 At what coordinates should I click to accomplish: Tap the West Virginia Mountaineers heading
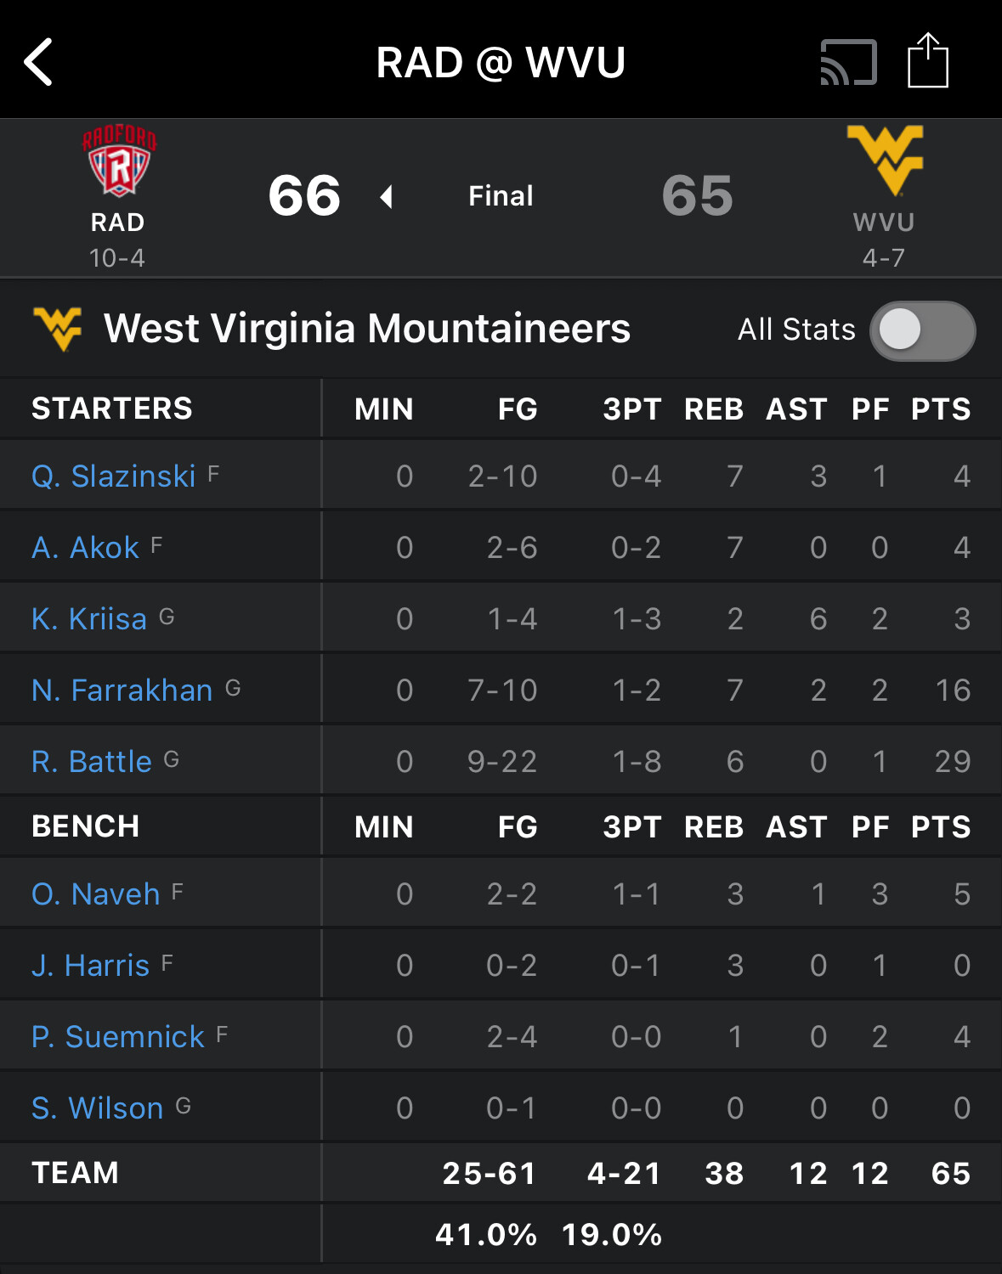(367, 329)
